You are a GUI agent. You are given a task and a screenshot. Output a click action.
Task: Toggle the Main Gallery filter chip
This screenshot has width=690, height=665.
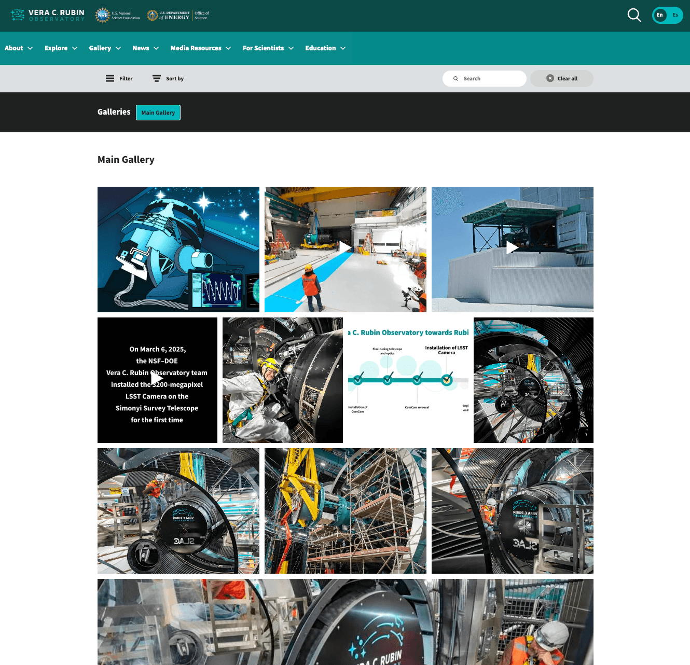click(158, 112)
